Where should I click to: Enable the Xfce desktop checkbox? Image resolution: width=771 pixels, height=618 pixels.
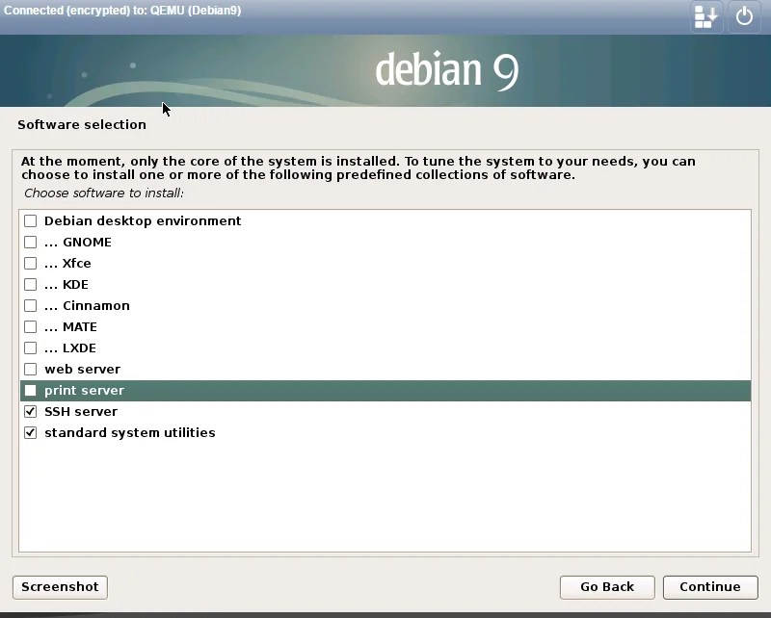[x=30, y=263]
